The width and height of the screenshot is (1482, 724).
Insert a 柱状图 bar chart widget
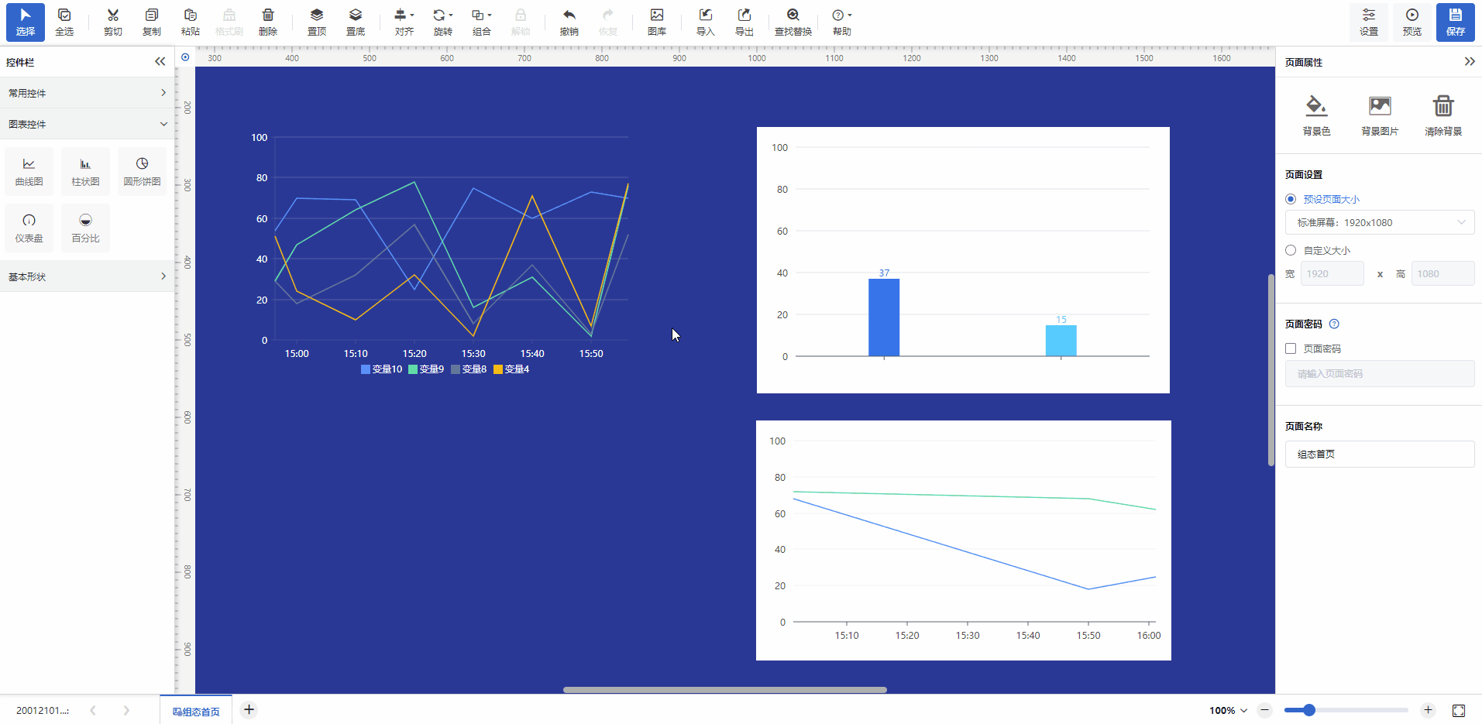click(86, 171)
